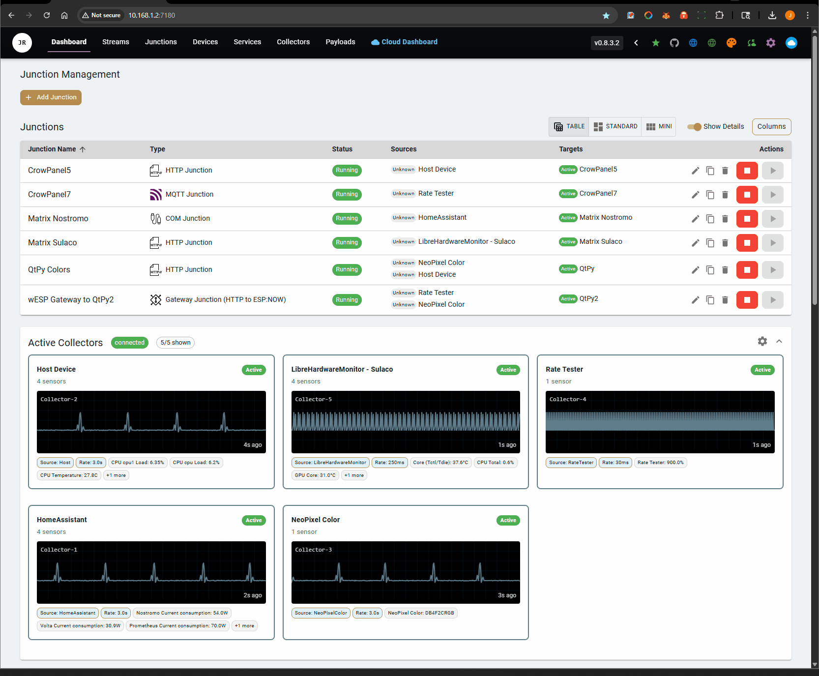This screenshot has width=819, height=676.
Task: Click the Type column header
Action: click(x=157, y=149)
